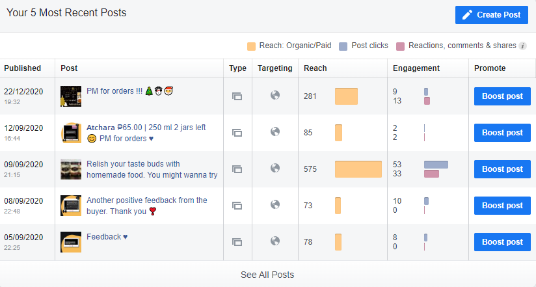Click thumbnail of 'PM for orders !!!' post
This screenshot has width=536, height=287.
pos(71,96)
